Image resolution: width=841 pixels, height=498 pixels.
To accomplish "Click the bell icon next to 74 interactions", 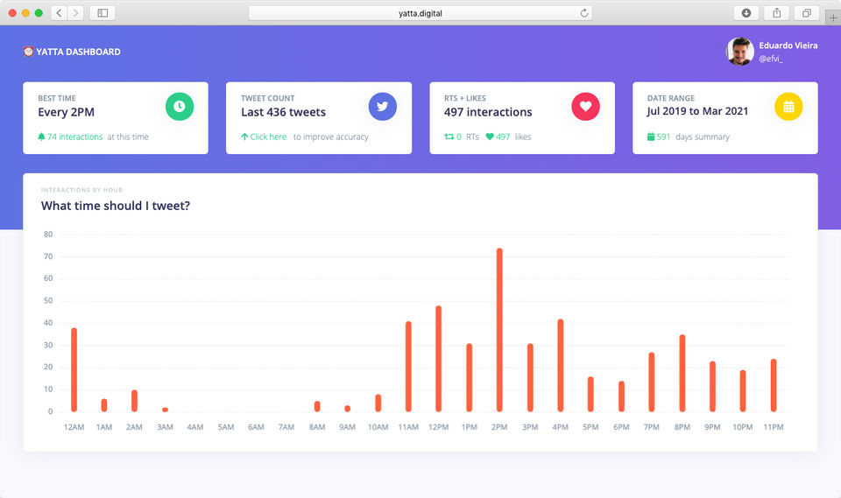I will pos(41,137).
